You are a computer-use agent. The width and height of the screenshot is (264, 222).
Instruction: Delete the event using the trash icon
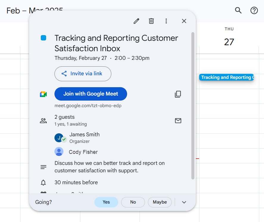pos(151,21)
